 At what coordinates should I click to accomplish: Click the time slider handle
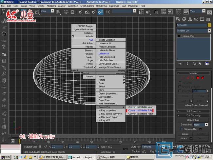click(x=19, y=141)
